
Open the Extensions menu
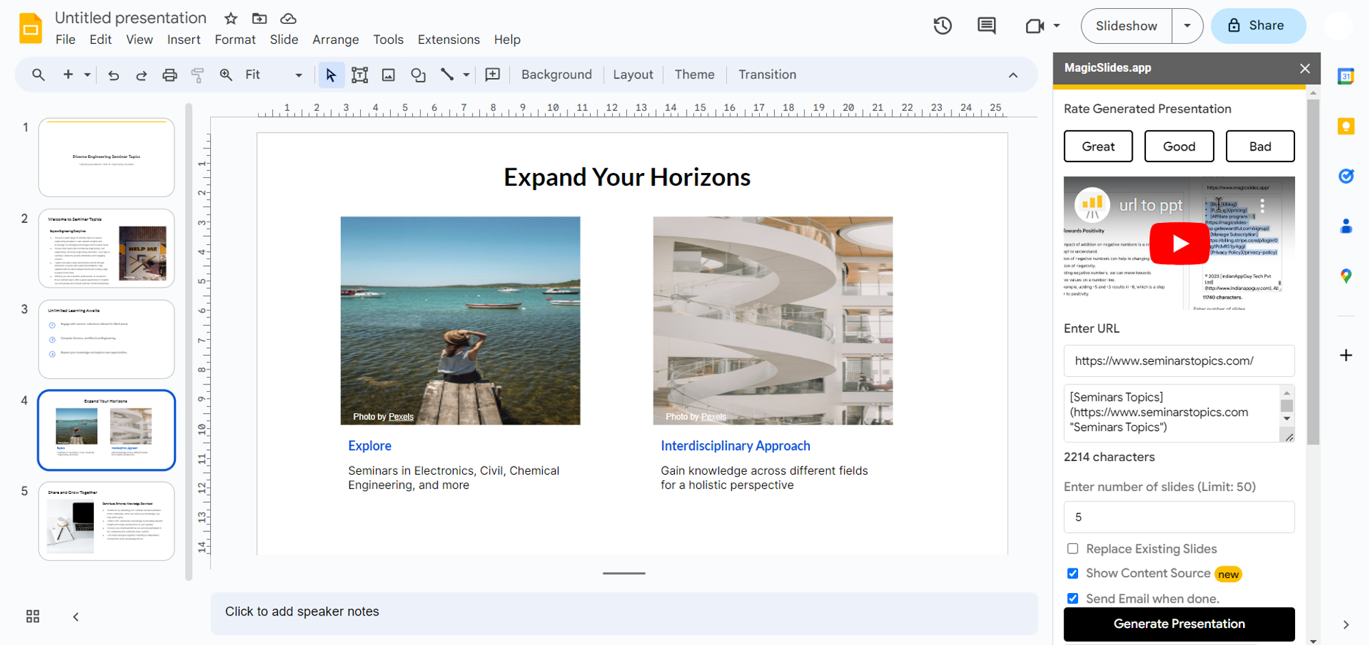[x=448, y=40]
